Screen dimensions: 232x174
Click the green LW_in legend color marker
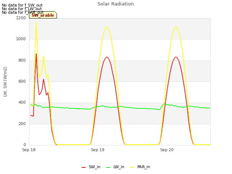coord(108,167)
